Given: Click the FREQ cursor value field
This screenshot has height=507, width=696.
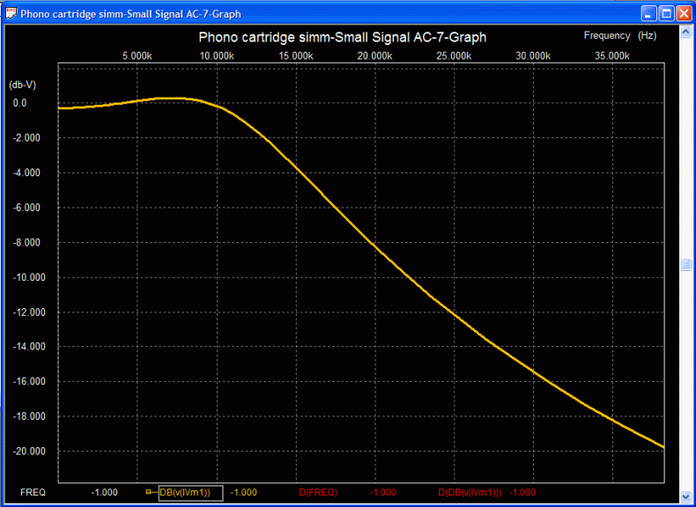Looking at the screenshot, I should point(104,492).
